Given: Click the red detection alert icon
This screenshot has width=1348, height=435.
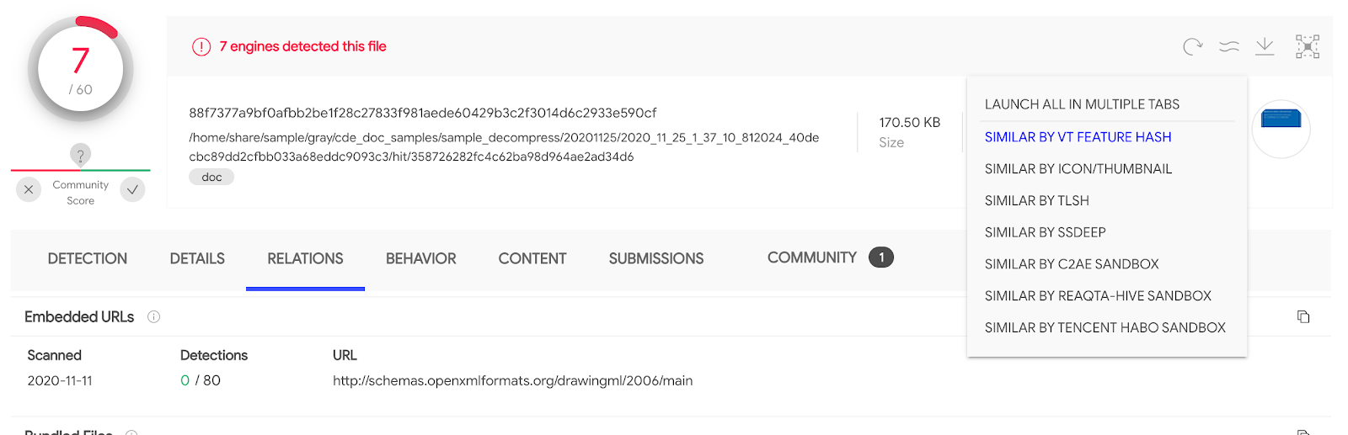Looking at the screenshot, I should [x=201, y=47].
